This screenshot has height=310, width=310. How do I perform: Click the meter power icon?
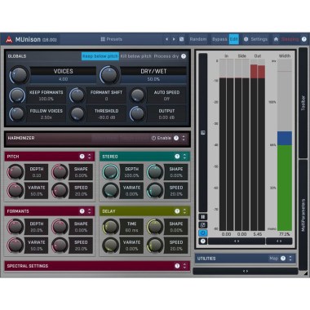(x=203, y=233)
